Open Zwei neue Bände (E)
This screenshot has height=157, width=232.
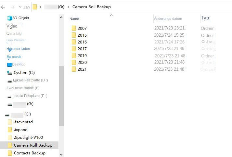[23, 88]
